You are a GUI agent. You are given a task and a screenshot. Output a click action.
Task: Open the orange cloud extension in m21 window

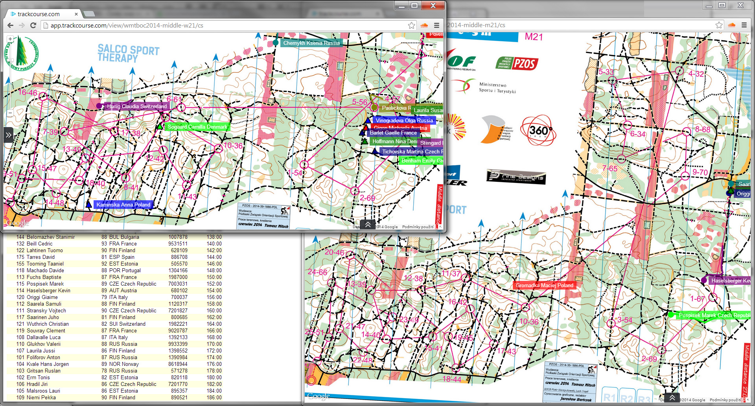point(731,25)
